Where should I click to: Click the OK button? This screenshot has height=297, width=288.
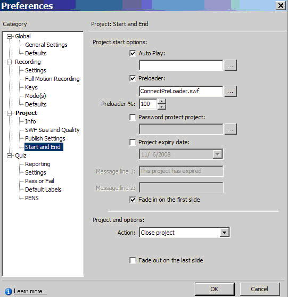pos(215,289)
